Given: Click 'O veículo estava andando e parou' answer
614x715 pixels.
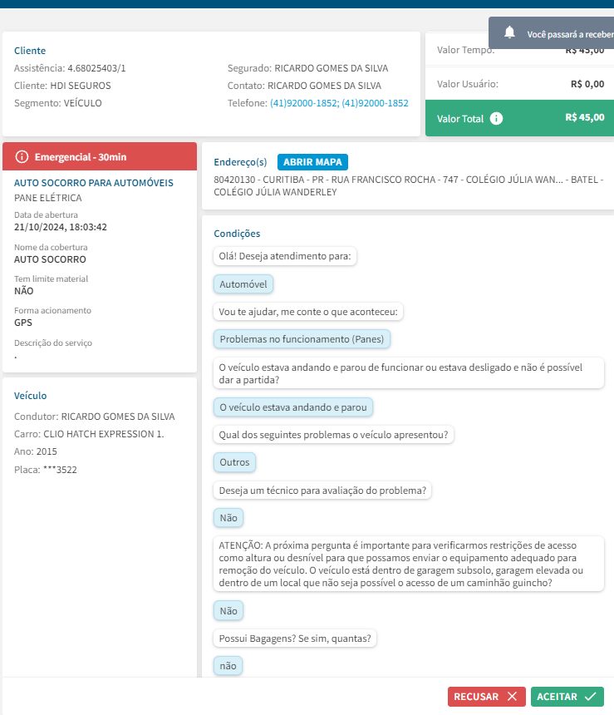Looking at the screenshot, I should [293, 407].
